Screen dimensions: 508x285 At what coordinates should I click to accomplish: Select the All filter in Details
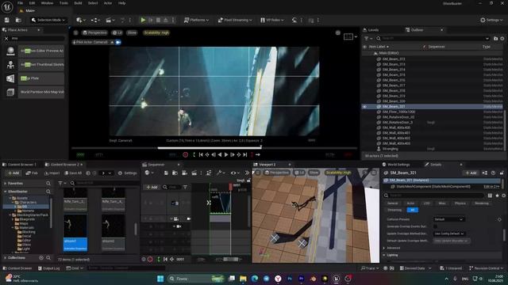click(x=412, y=210)
